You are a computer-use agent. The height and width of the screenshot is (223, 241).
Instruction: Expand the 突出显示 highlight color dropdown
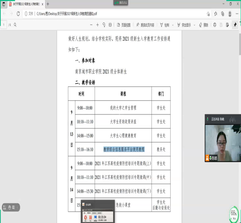(x=195, y=25)
